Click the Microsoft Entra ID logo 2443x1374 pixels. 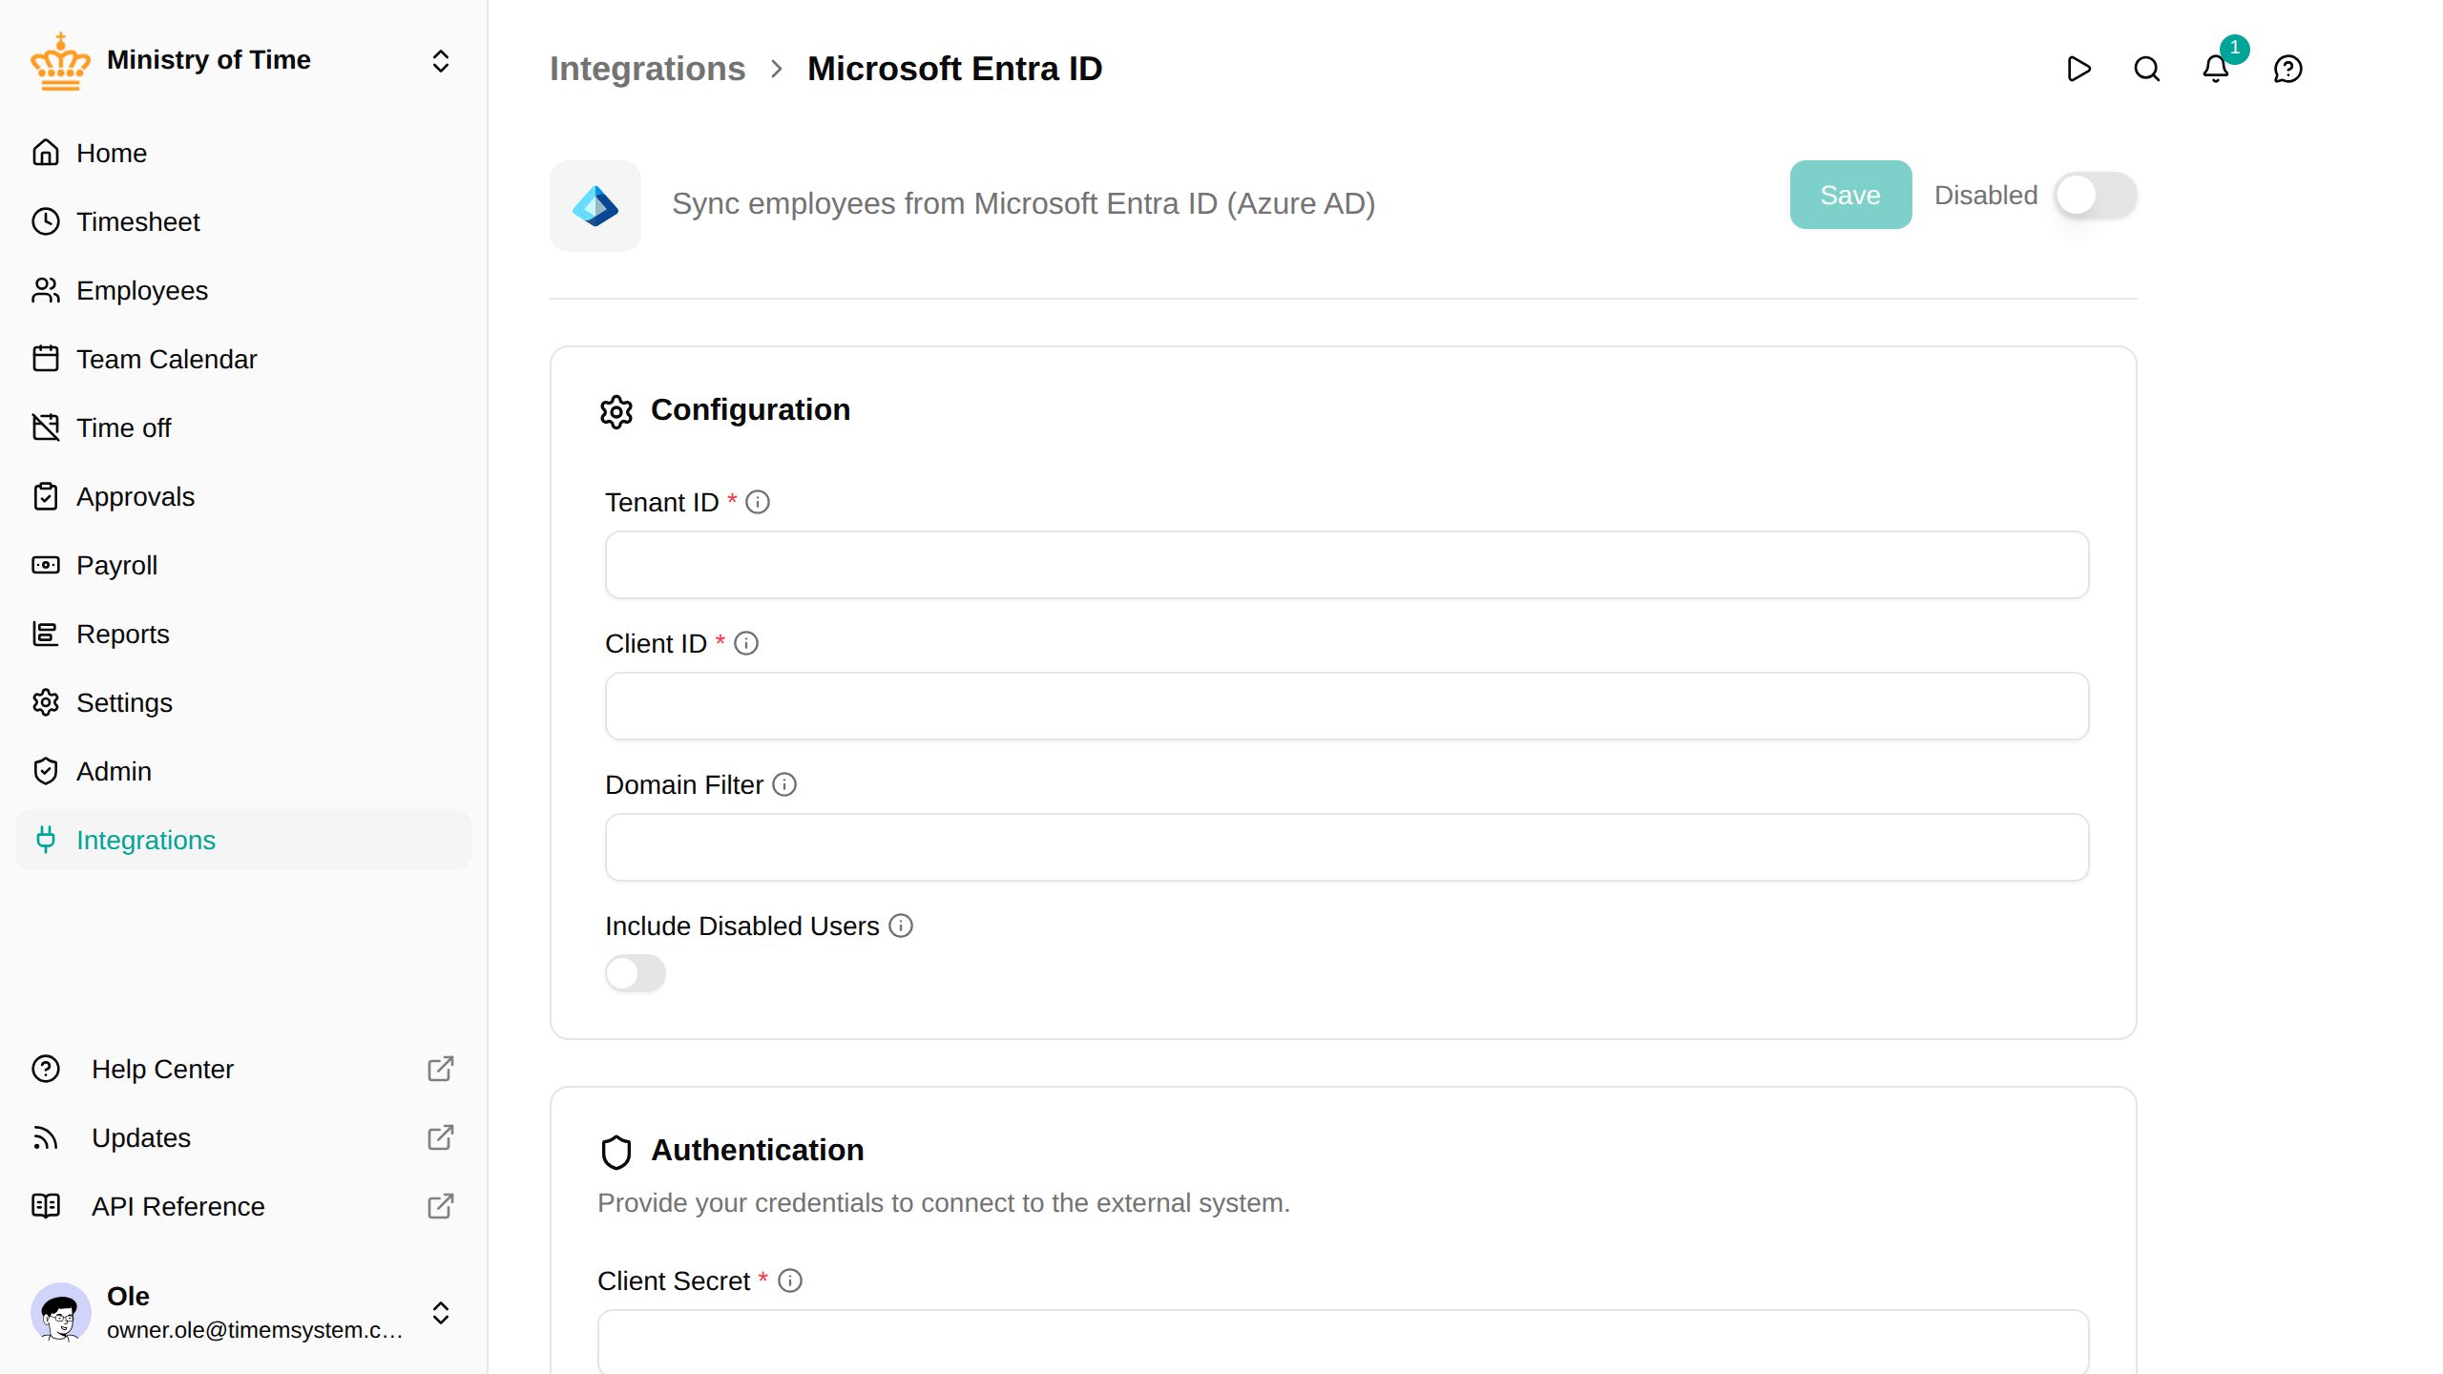click(595, 206)
